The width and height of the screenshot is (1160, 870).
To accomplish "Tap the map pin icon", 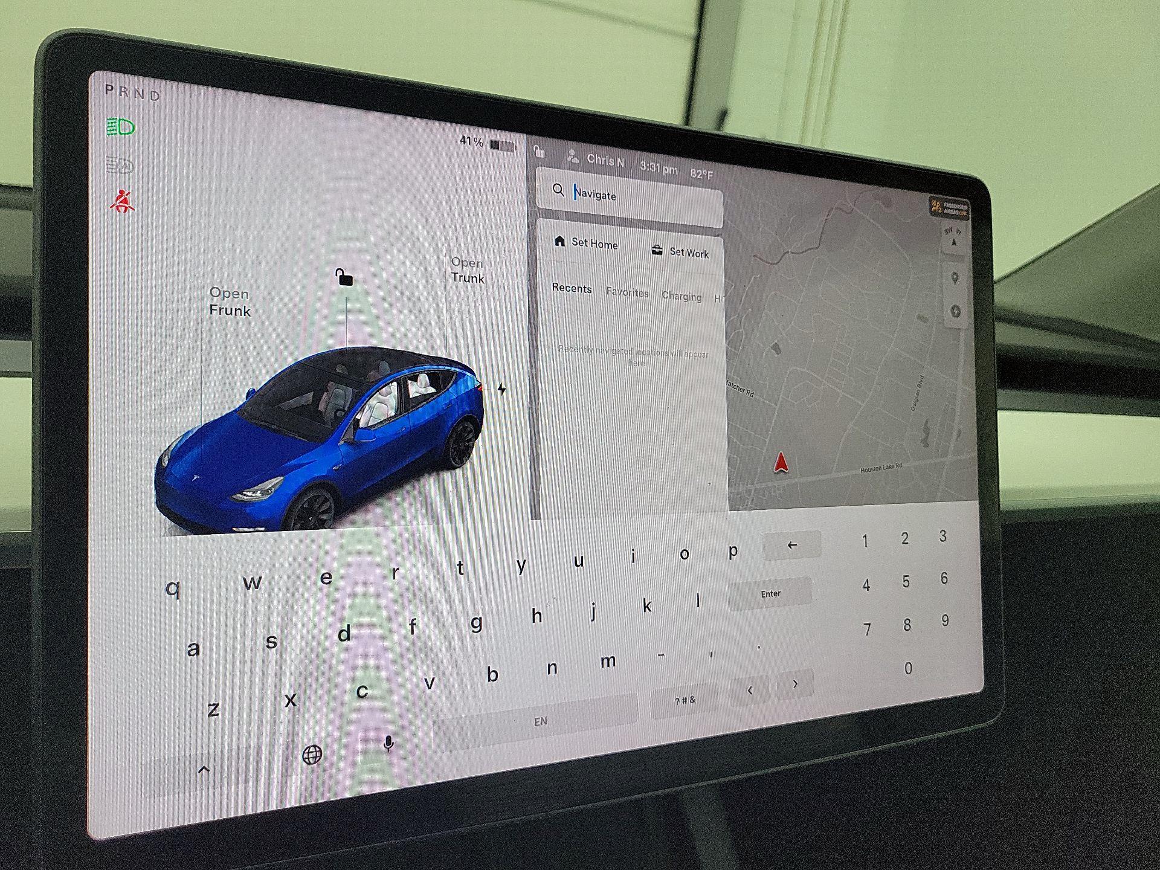I will coord(955,279).
